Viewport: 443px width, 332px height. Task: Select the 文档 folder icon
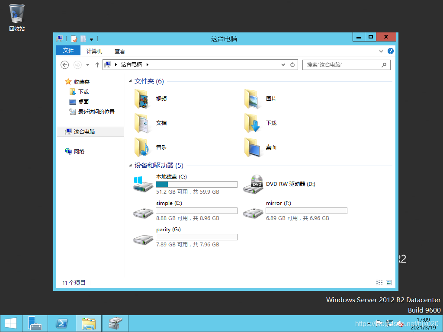[x=142, y=123]
